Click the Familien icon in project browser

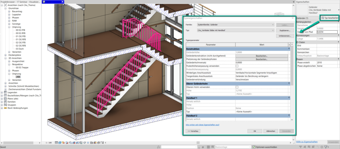(6, 102)
